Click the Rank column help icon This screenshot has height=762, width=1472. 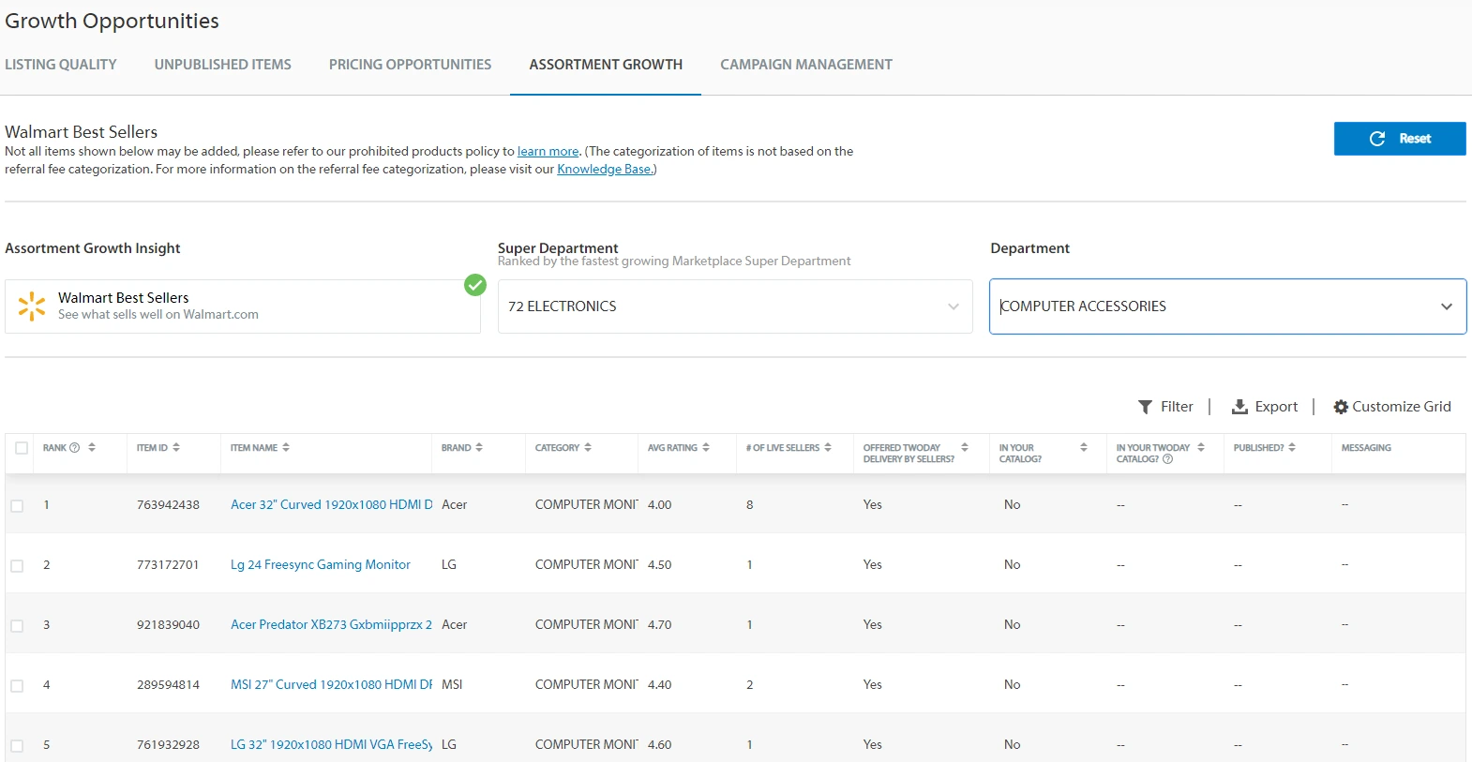75,448
